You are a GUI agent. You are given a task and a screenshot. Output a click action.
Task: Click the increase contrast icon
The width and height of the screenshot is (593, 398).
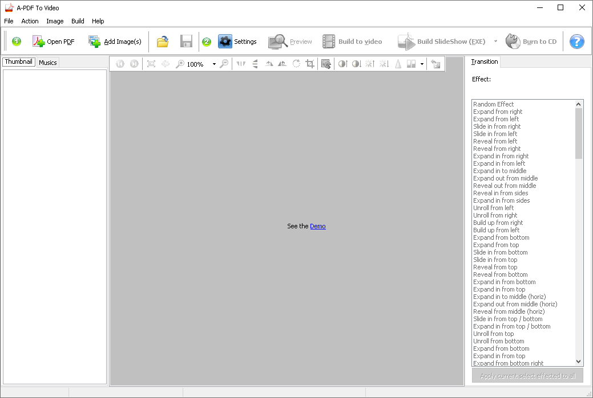coord(343,64)
